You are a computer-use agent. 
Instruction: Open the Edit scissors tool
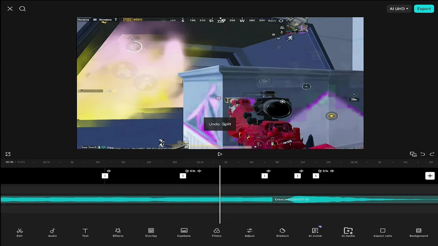click(x=20, y=232)
